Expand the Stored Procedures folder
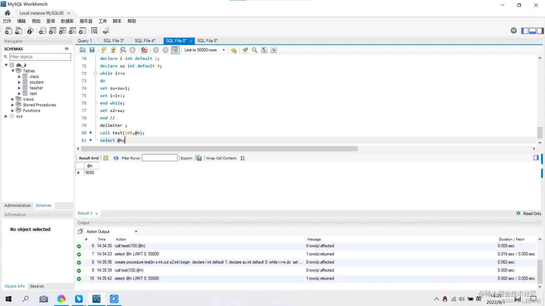This screenshot has height=306, width=545. 13,105
